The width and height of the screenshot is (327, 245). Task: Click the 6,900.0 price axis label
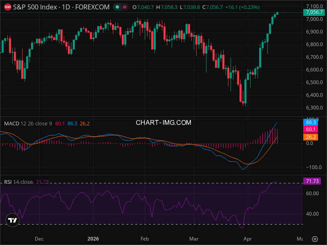pos(314,32)
